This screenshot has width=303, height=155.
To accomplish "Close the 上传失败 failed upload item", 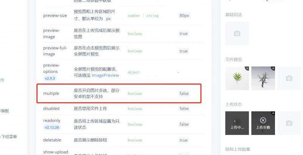I will pyautogui.click(x=273, y=113).
